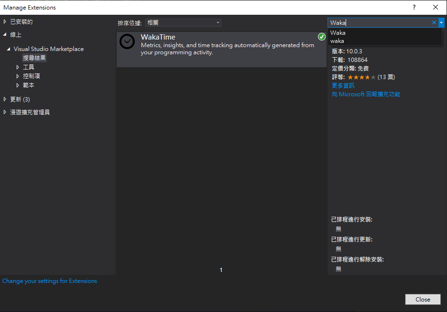
Task: Collapse the 線上 section
Action: coord(5,34)
